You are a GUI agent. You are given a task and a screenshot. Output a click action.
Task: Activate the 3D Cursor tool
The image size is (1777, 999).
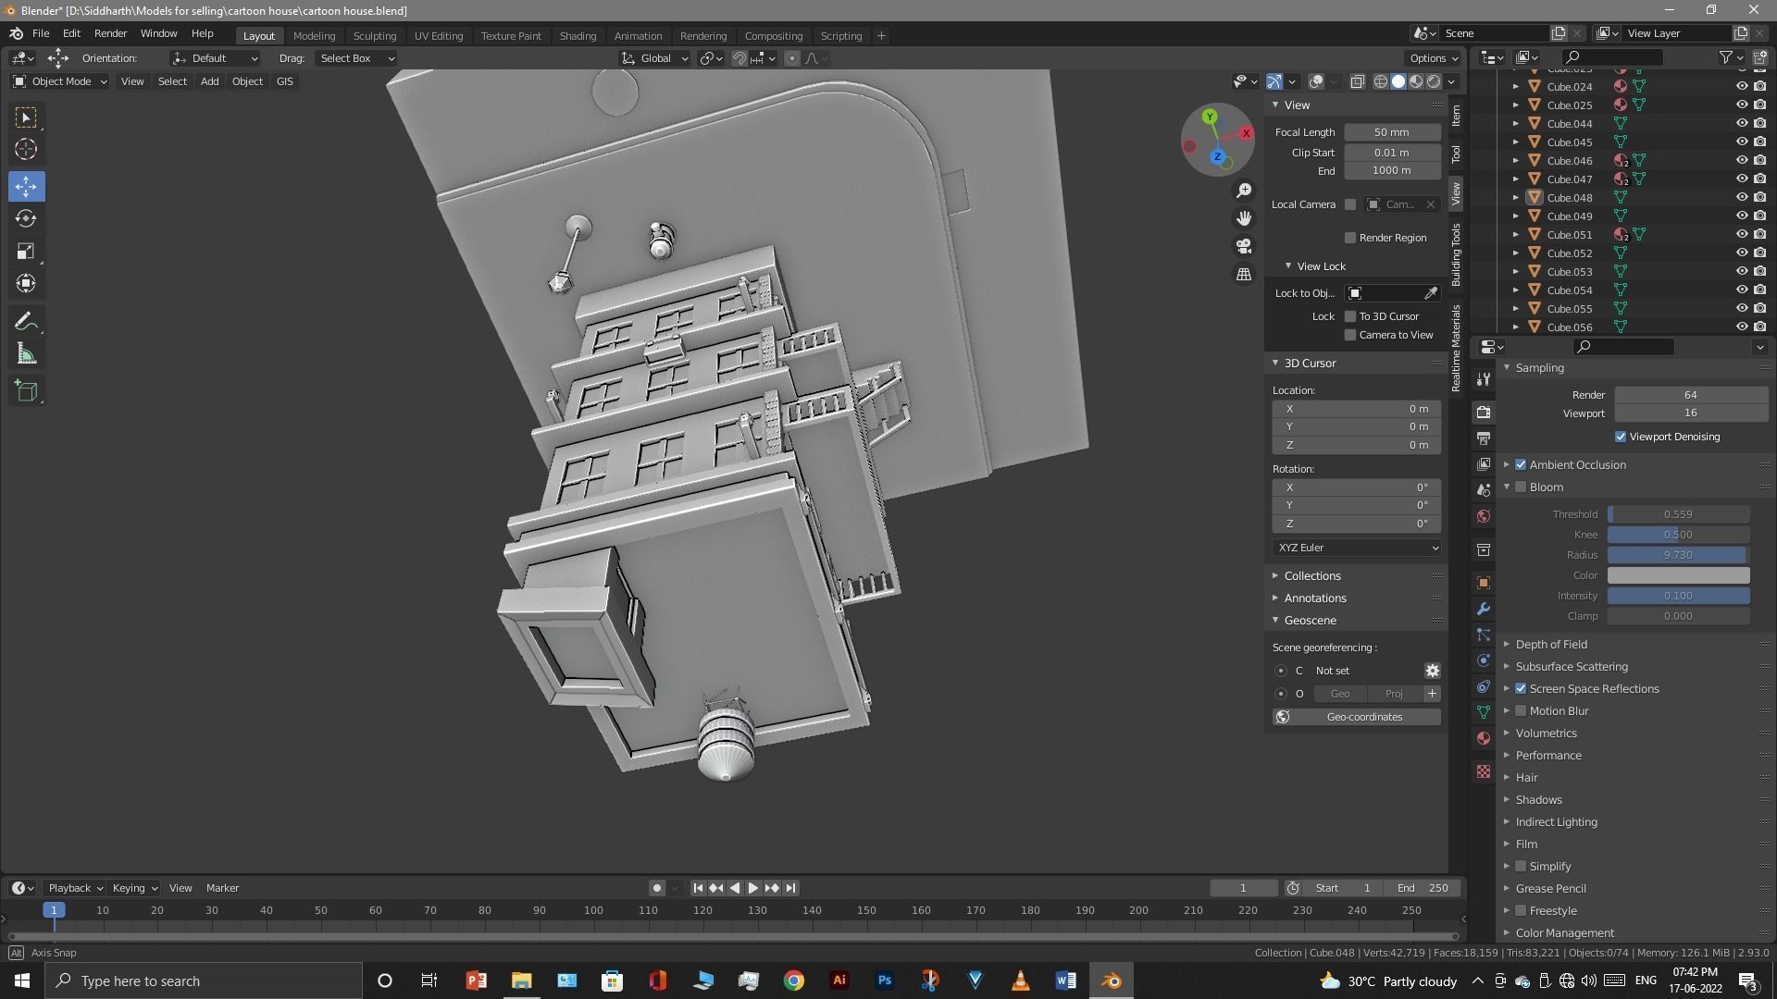[x=26, y=149]
